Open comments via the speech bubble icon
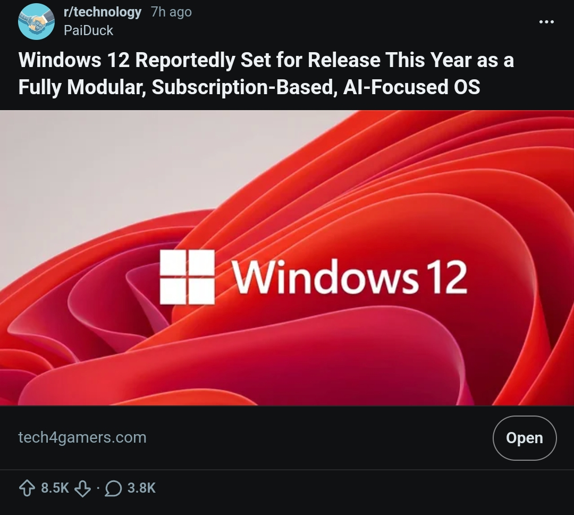Viewport: 574px width, 515px height. click(x=113, y=488)
